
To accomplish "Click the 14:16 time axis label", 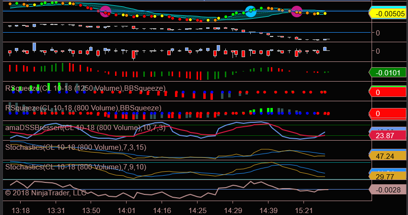I will coord(162,210).
